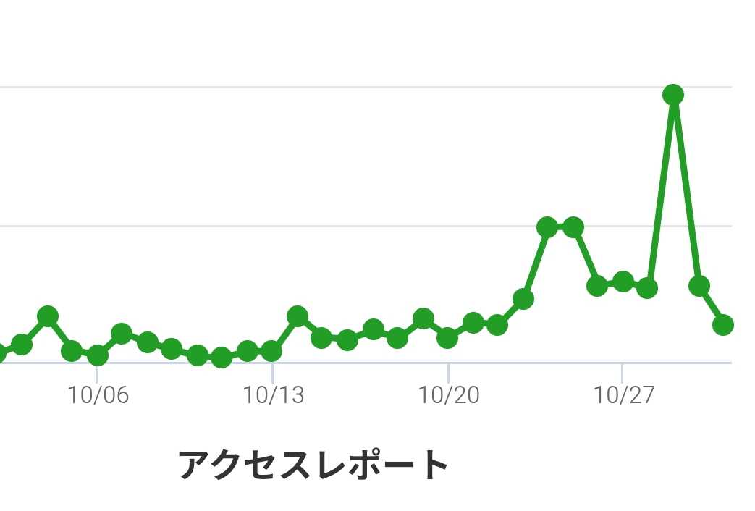This screenshot has width=755, height=511.
Task: Click the 10/24 data point on the plateau
Action: click(x=547, y=227)
